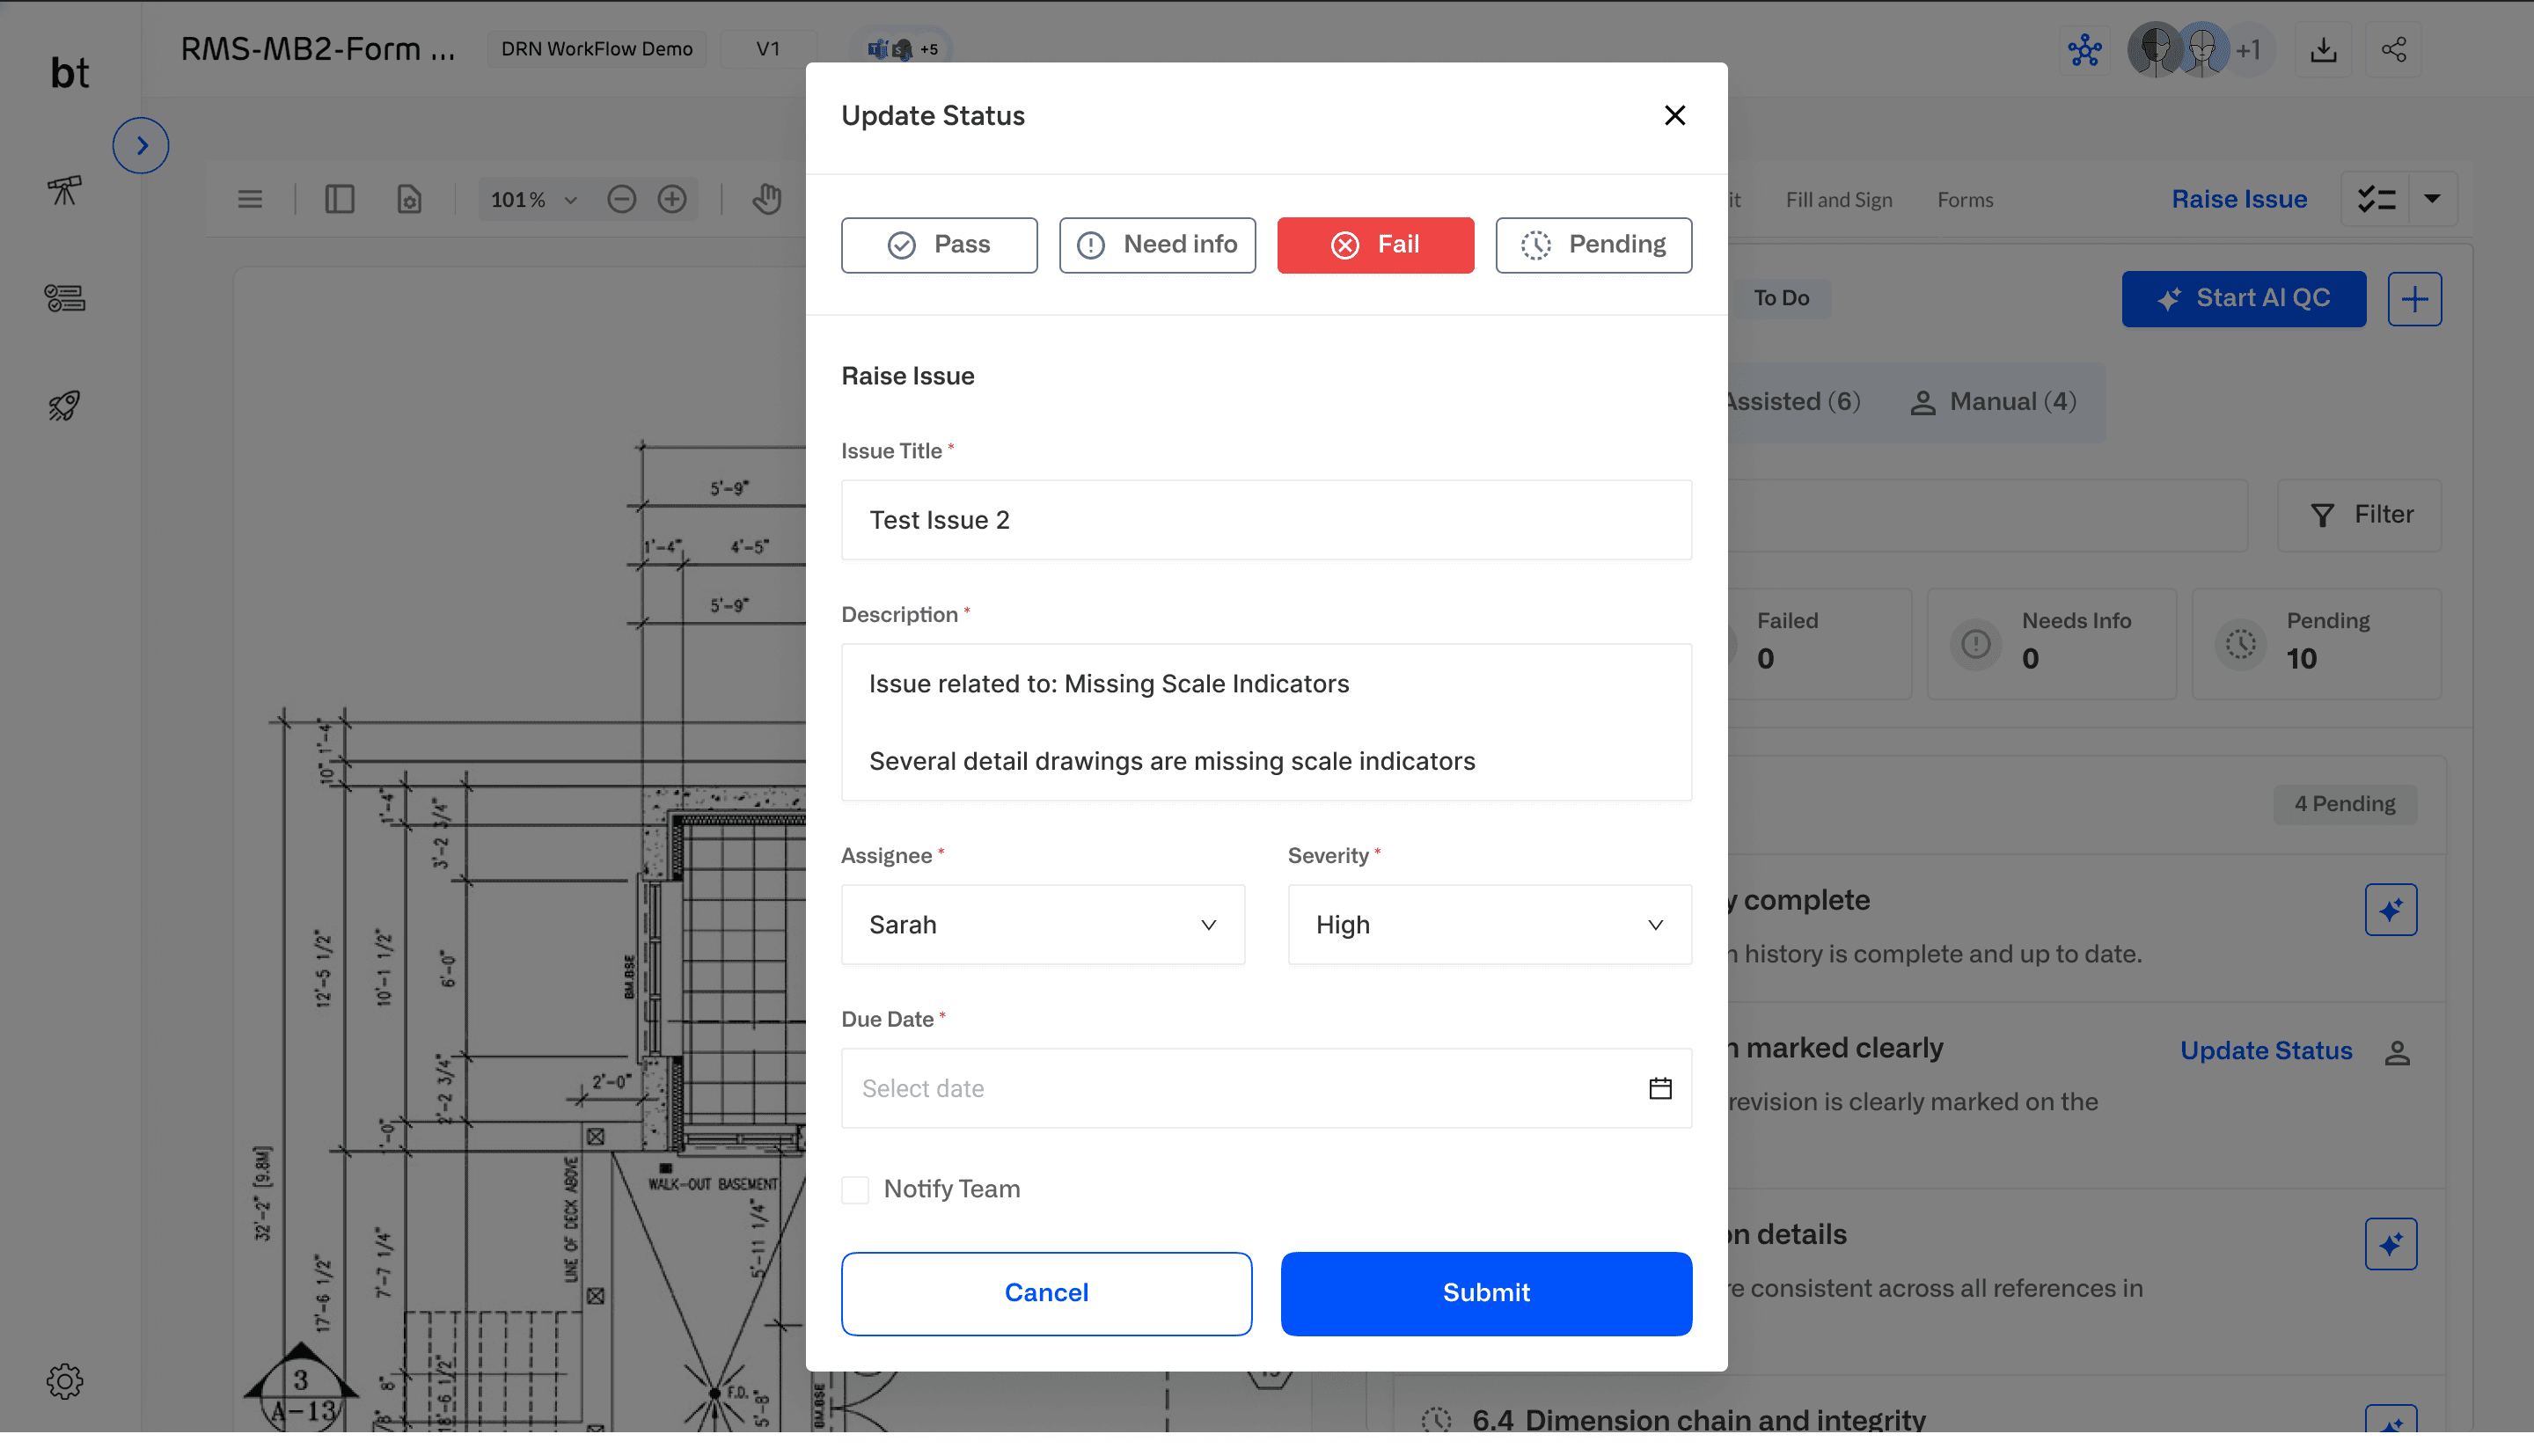Open the rocket launch icon in sidebar

pos(65,406)
